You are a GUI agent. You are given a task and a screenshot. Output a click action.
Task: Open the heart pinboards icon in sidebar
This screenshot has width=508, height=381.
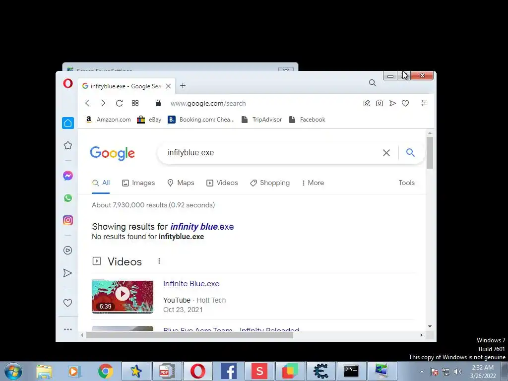click(67, 303)
